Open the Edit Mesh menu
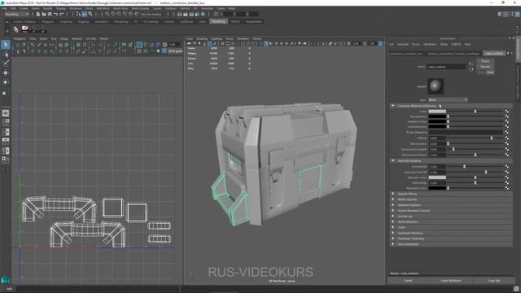This screenshot has width=521, height=293. [103, 8]
